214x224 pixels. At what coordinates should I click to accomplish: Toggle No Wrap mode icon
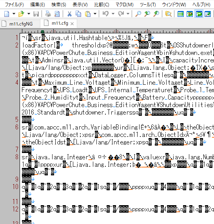tap(181, 14)
